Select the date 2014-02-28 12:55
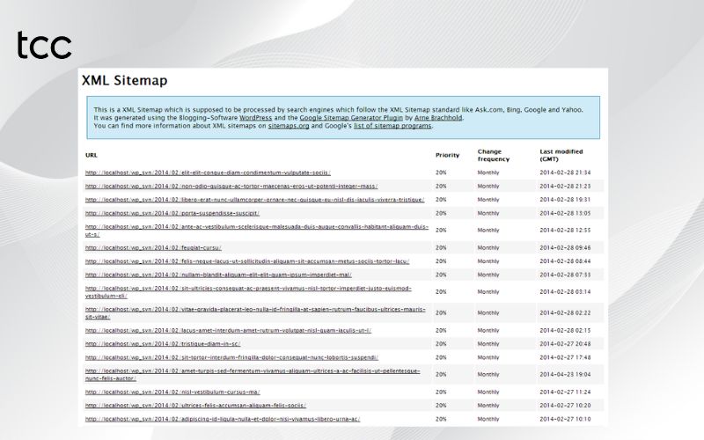The image size is (704, 440). 565,230
